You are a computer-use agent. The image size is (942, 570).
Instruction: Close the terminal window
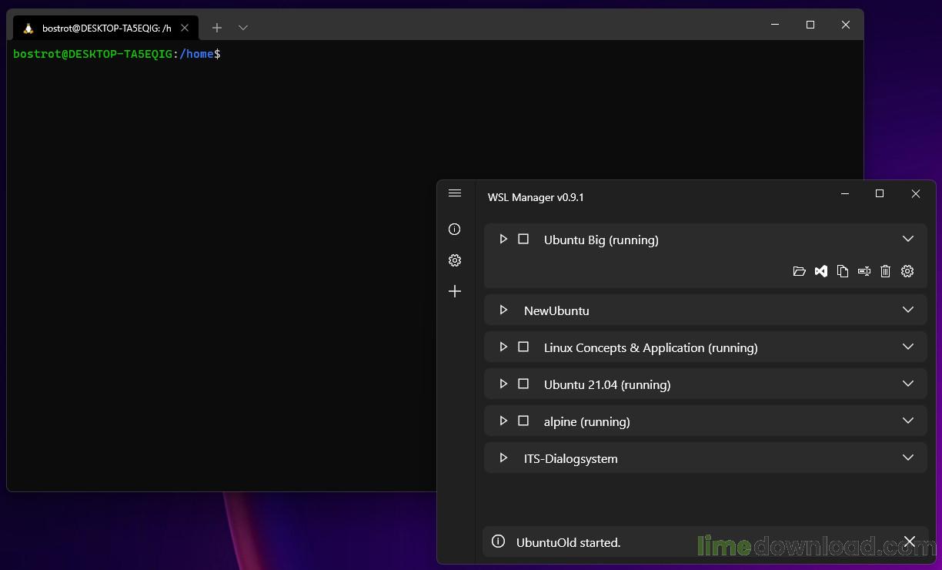[846, 25]
